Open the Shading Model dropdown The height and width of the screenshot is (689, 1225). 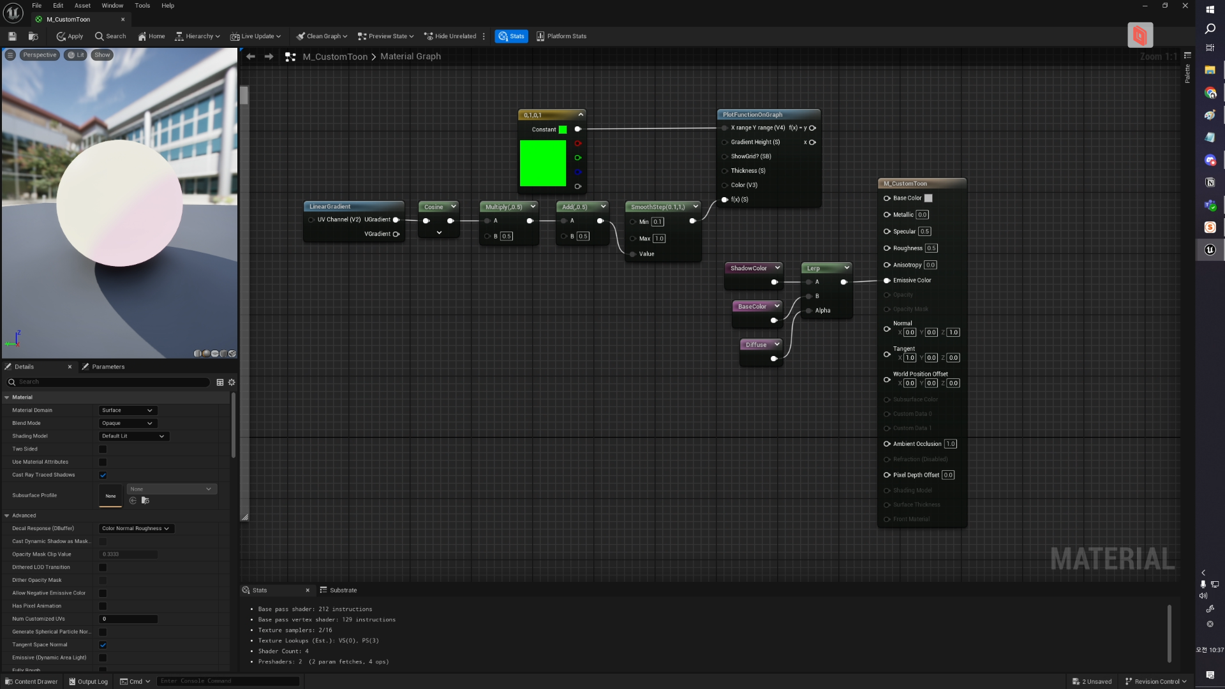point(133,436)
